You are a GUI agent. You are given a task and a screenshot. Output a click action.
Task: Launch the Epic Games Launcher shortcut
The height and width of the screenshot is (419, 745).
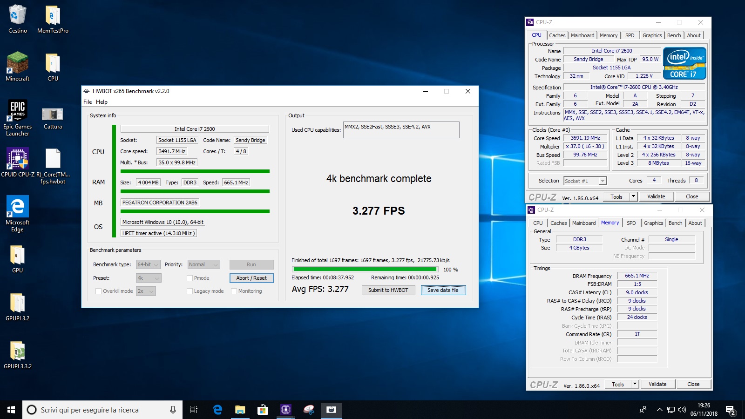pos(17,118)
